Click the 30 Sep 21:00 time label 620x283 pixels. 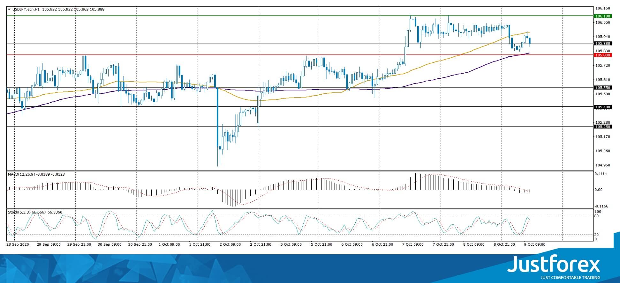point(140,244)
